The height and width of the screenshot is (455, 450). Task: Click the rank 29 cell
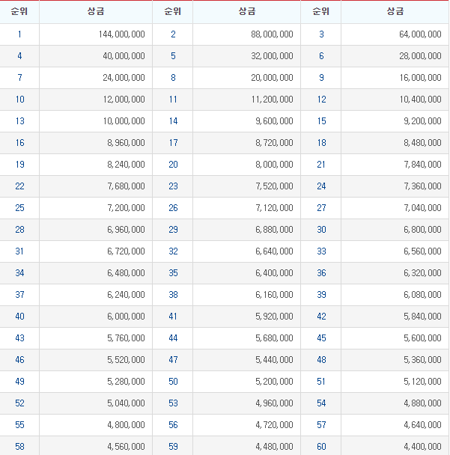click(x=173, y=230)
